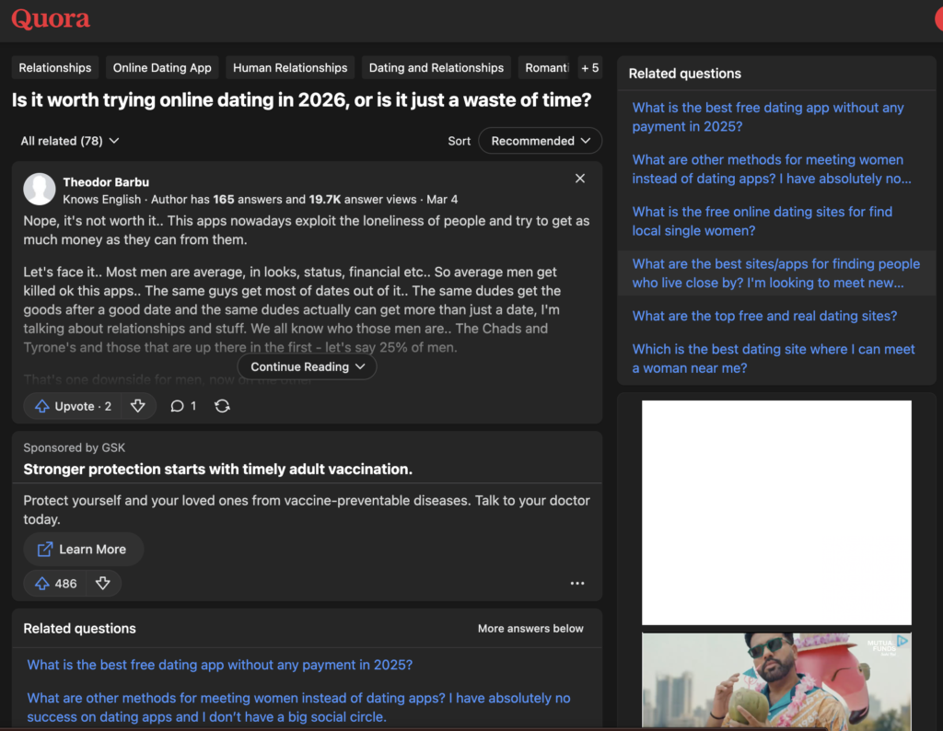Screen dimensions: 943x731
Task: Click the AdChoices icon on the video ad
Action: click(902, 641)
